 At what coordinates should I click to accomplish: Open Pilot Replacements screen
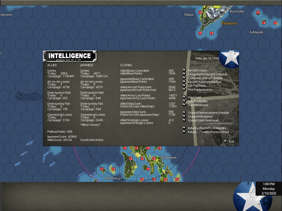coord(200,90)
